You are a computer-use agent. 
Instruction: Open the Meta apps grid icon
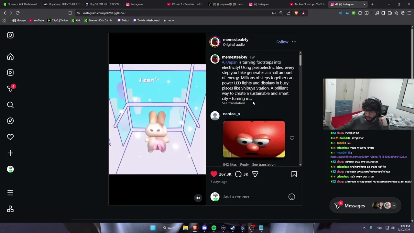click(x=10, y=209)
